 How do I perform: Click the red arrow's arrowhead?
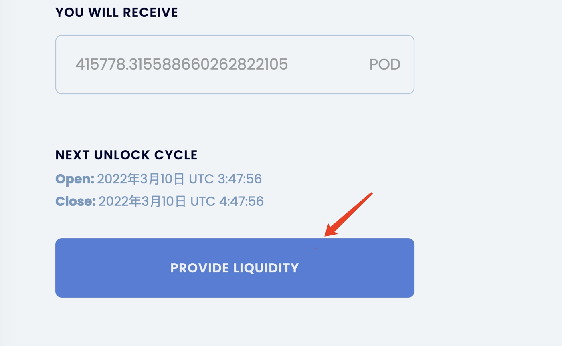point(330,231)
